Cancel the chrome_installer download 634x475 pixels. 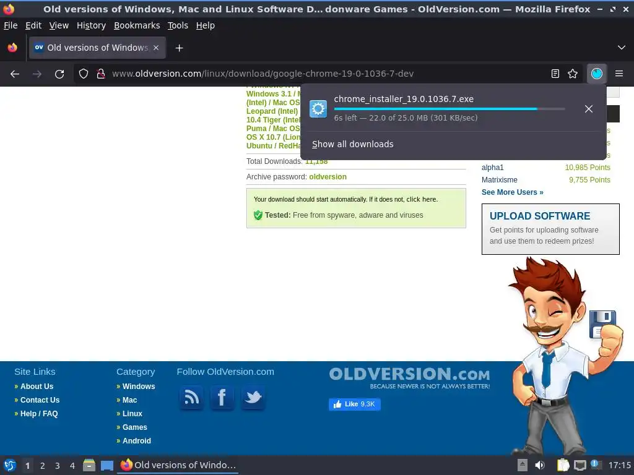[589, 109]
